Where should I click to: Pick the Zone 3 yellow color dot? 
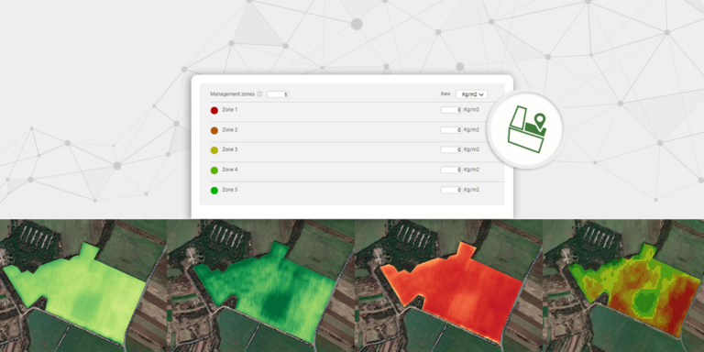tap(214, 150)
